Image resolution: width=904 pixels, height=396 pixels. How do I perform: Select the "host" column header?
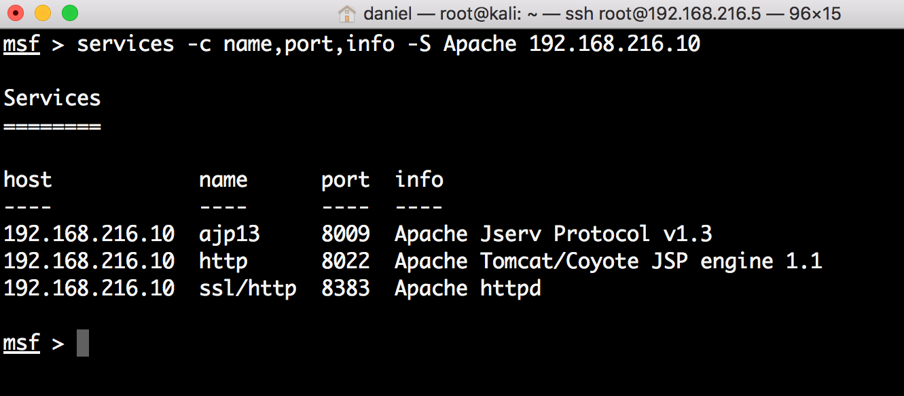coord(28,180)
